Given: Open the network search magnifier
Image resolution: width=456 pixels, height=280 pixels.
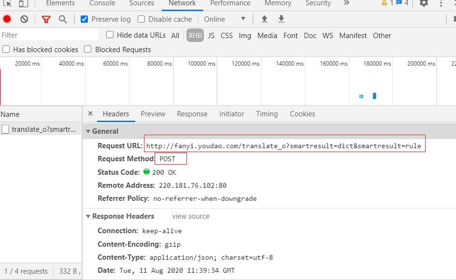Looking at the screenshot, I should [63, 19].
